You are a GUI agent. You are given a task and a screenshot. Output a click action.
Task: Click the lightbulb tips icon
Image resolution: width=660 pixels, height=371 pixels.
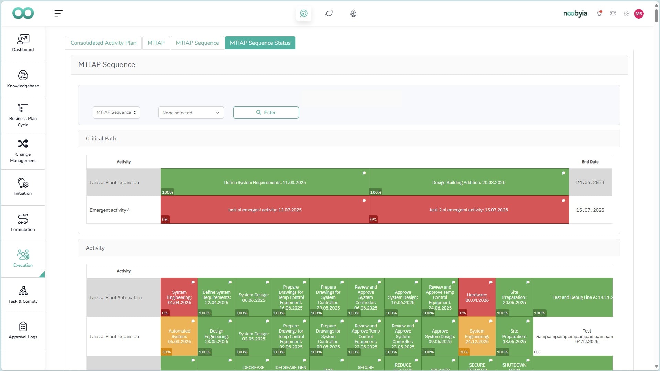pos(599,13)
